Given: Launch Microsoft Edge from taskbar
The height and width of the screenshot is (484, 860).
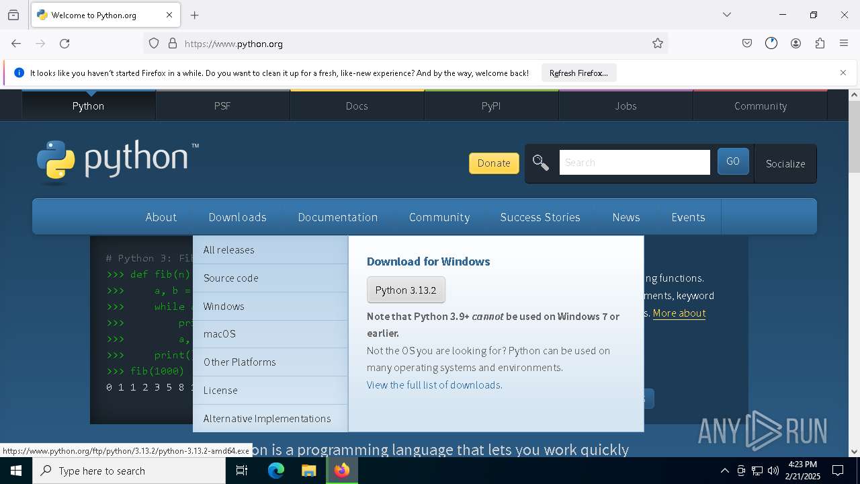Looking at the screenshot, I should point(276,471).
